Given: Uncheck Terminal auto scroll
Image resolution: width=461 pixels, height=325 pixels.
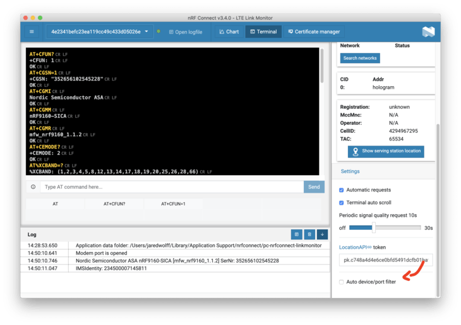Looking at the screenshot, I should (342, 203).
